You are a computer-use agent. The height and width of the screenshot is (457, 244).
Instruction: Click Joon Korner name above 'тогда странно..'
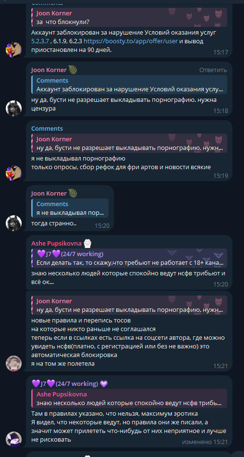coord(49,193)
